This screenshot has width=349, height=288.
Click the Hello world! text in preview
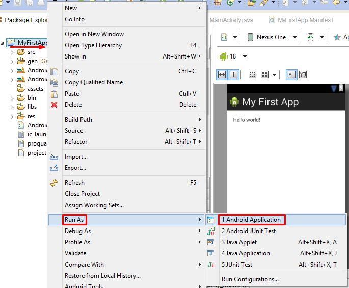pyautogui.click(x=247, y=120)
